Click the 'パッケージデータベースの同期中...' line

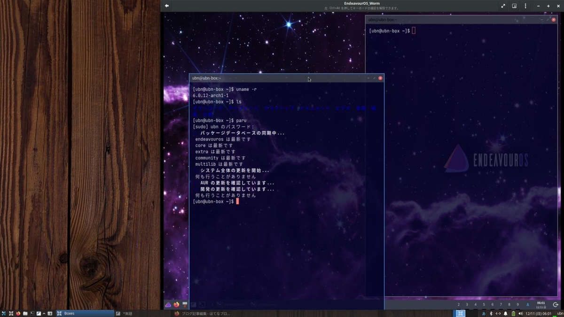(242, 133)
